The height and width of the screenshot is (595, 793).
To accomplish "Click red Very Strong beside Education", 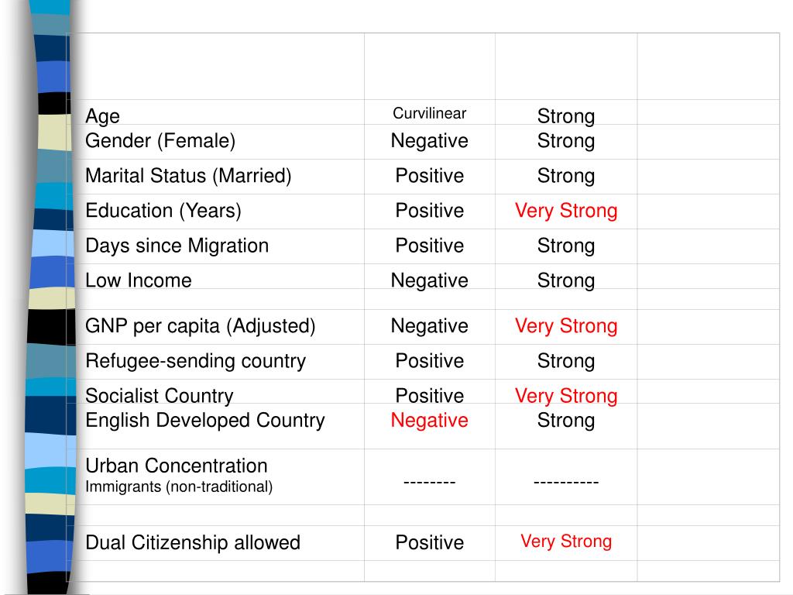I will 566,211.
